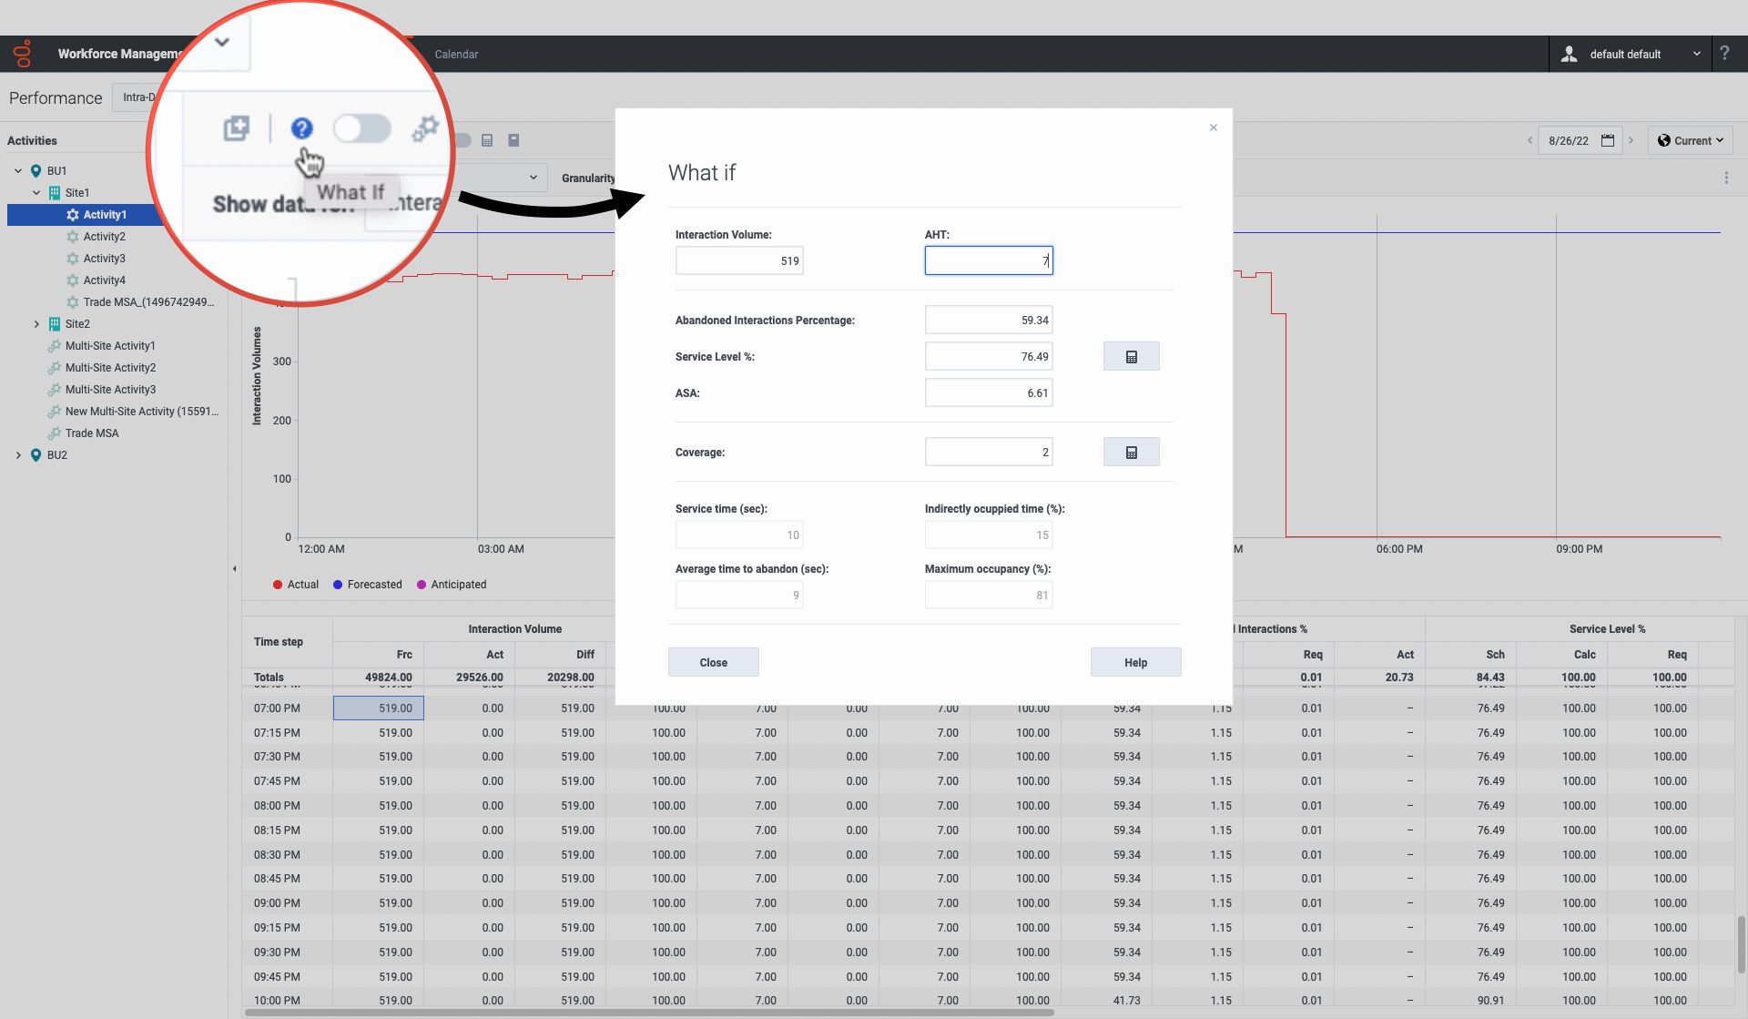Image resolution: width=1748 pixels, height=1019 pixels.
Task: Toggle the Forecasted legend series
Action: tap(367, 585)
